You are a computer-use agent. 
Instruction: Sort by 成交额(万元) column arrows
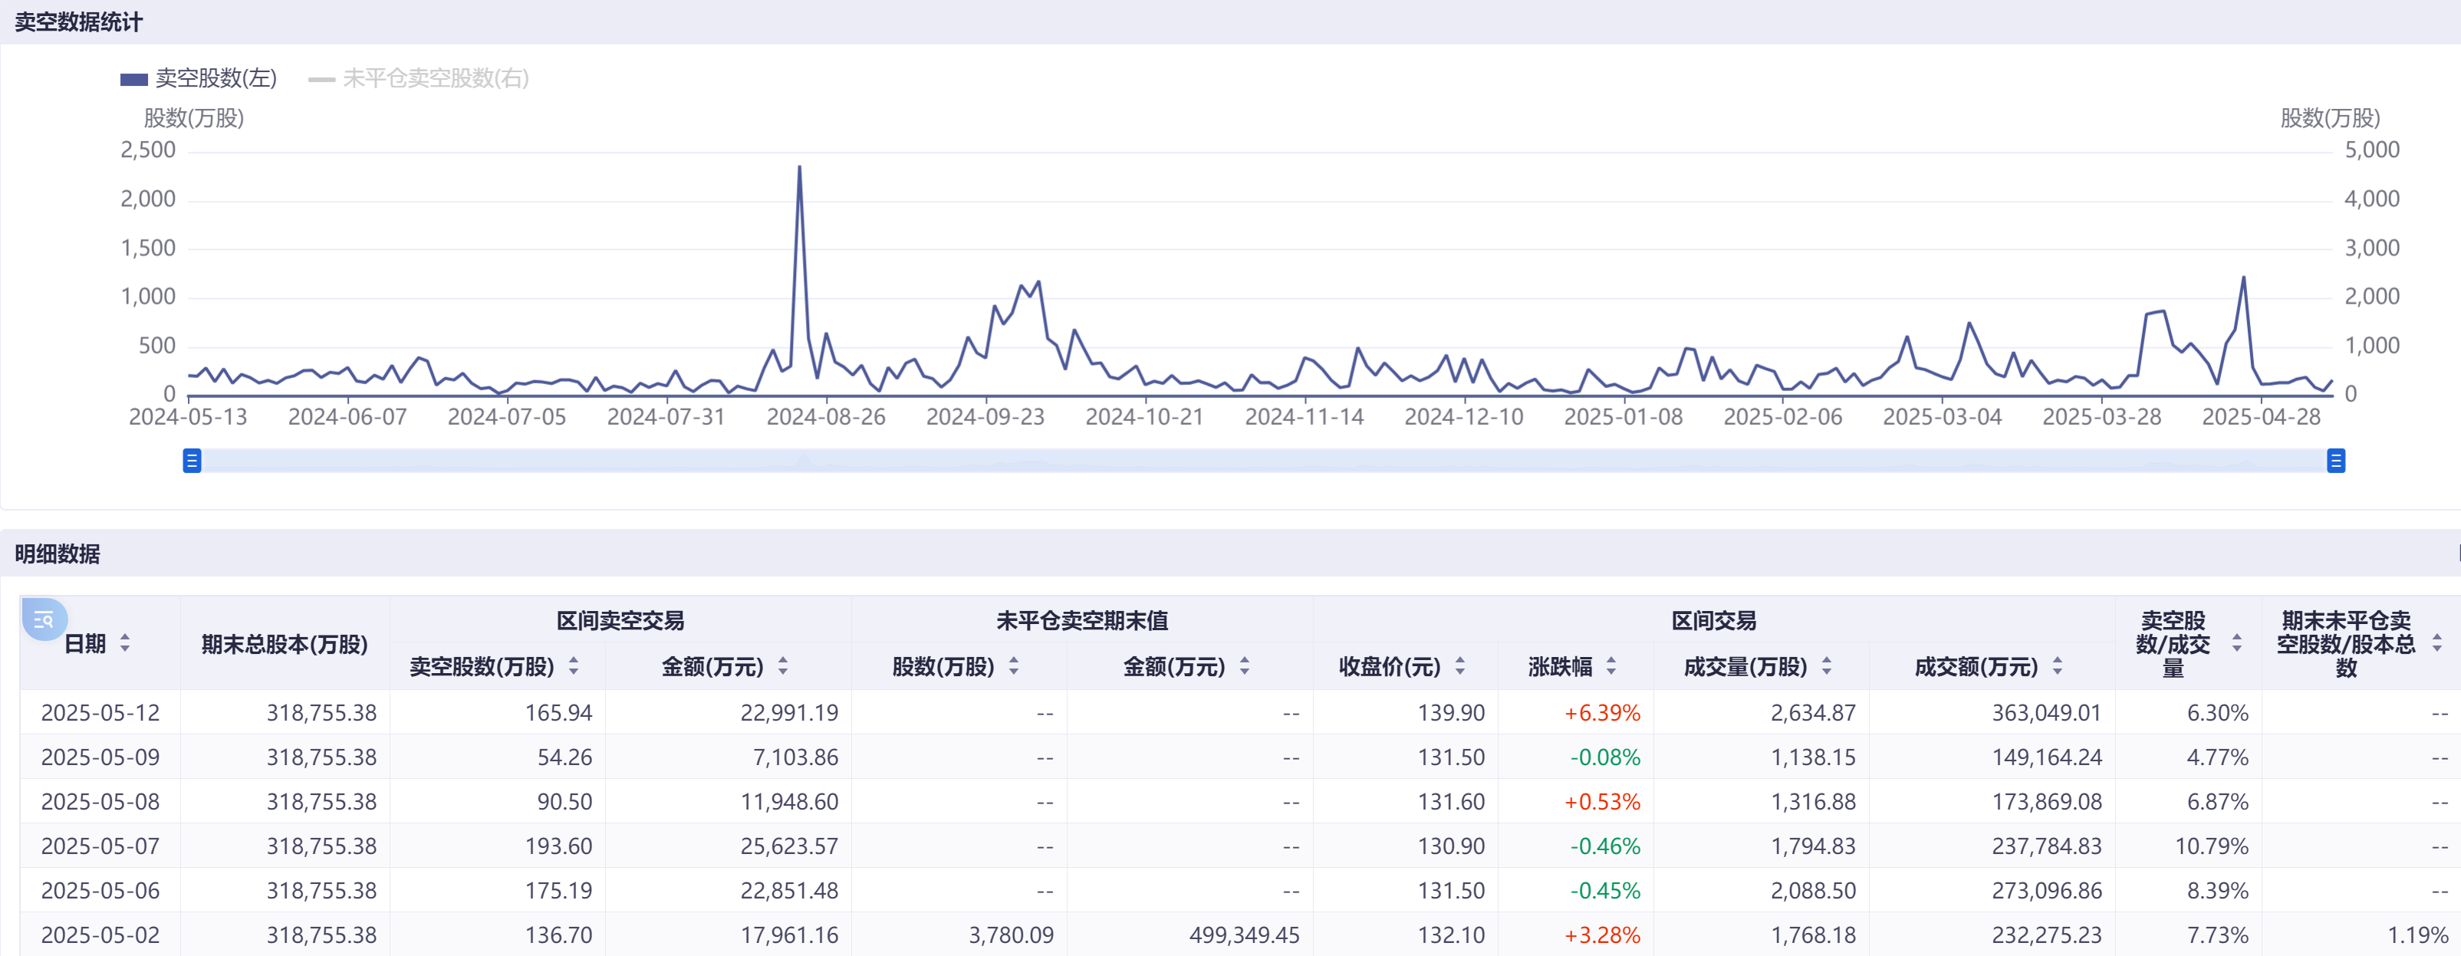(x=2057, y=667)
